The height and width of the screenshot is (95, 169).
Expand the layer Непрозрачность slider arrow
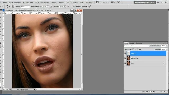pos(167,46)
